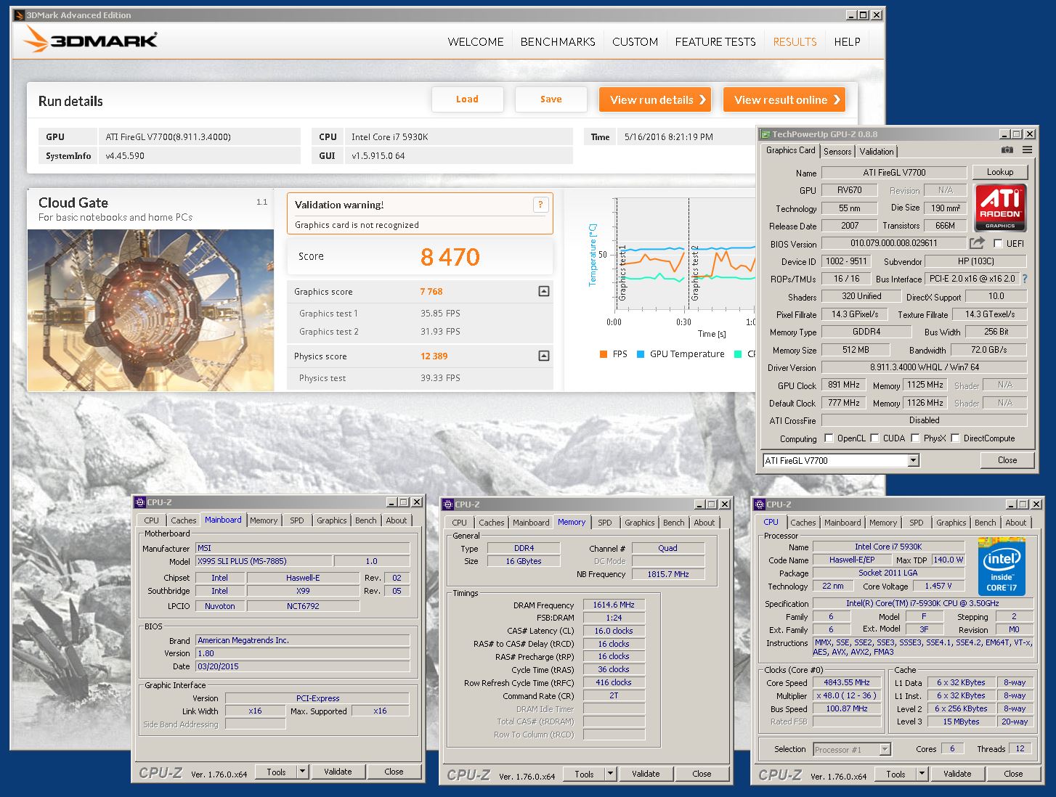Click the validation warning help icon
The width and height of the screenshot is (1056, 797).
coord(540,205)
